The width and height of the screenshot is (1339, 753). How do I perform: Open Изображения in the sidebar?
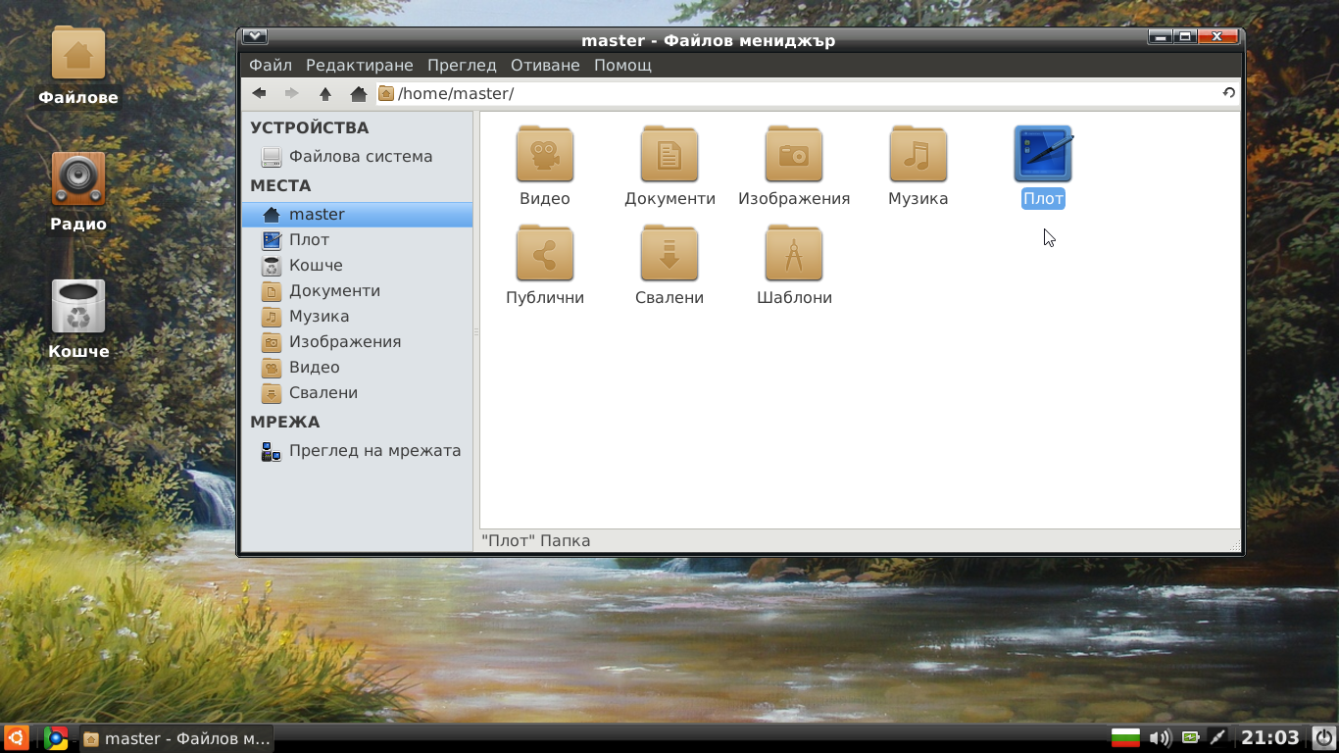click(x=357, y=341)
